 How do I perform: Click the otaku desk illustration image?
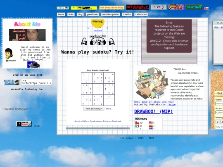(x=152, y=83)
